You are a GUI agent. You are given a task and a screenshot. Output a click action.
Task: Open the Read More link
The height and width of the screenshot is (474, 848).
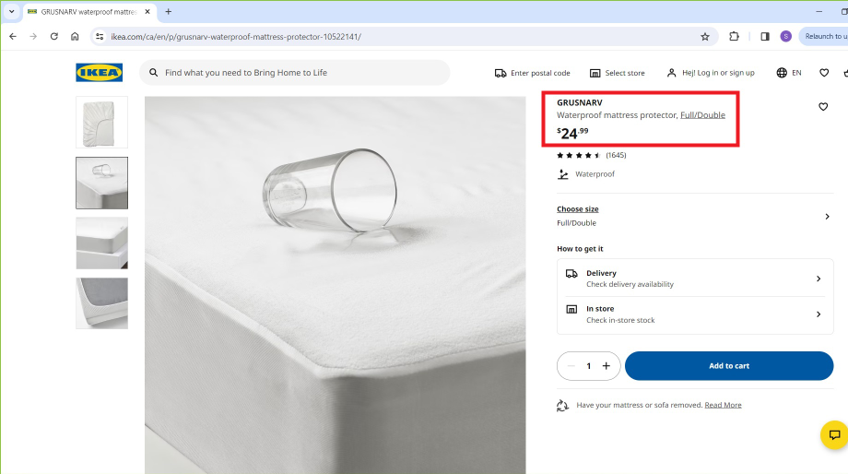coord(723,405)
